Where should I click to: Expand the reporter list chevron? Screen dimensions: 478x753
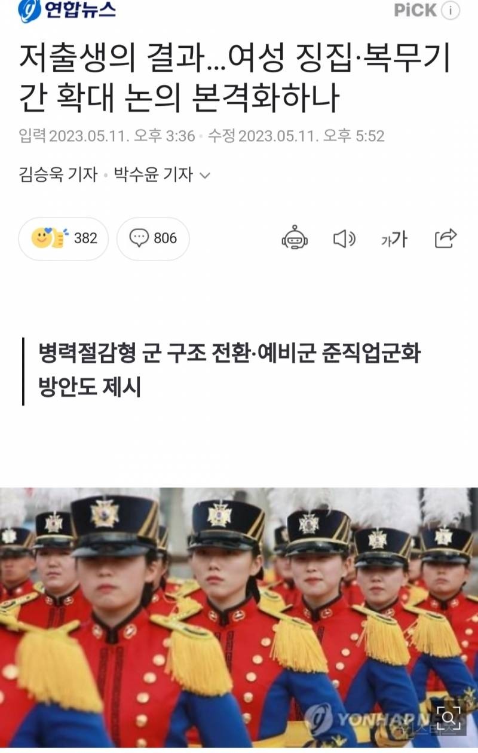coord(204,176)
